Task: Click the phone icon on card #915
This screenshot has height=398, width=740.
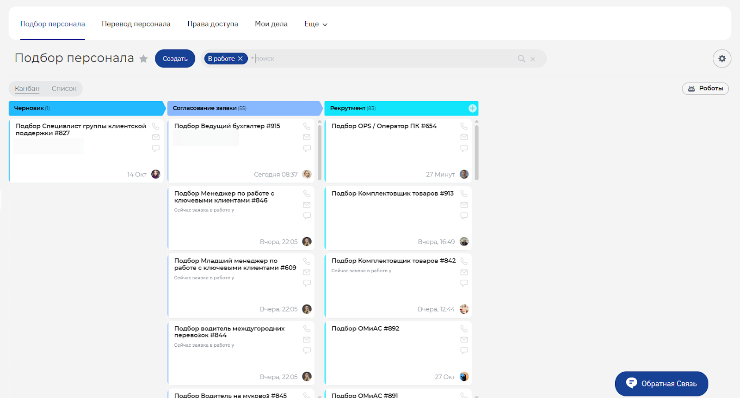Action: tap(307, 126)
